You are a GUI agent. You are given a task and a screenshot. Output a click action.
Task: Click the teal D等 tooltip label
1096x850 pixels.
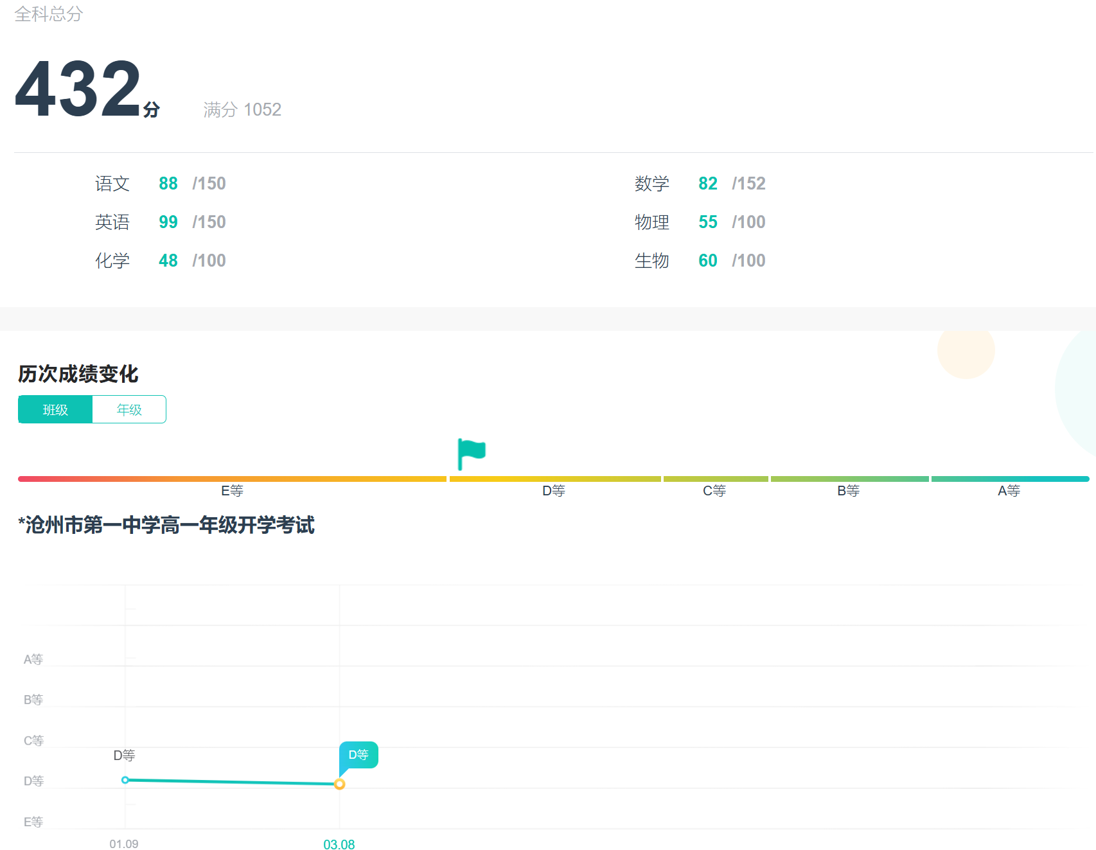358,755
